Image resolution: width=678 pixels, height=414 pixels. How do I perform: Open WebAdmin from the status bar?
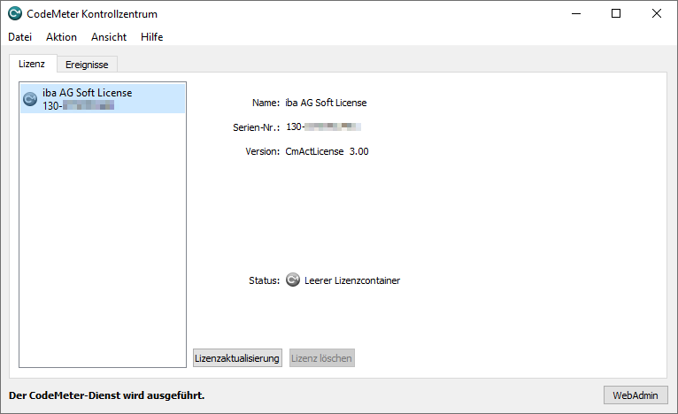(x=636, y=395)
